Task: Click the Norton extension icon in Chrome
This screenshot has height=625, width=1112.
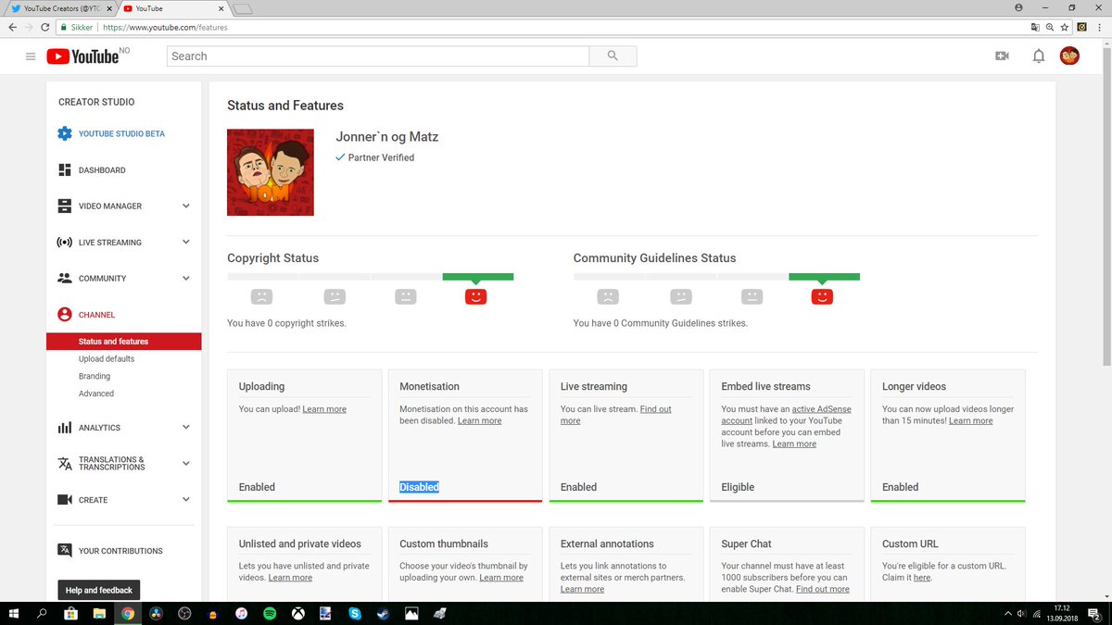Action: pos(1081,27)
